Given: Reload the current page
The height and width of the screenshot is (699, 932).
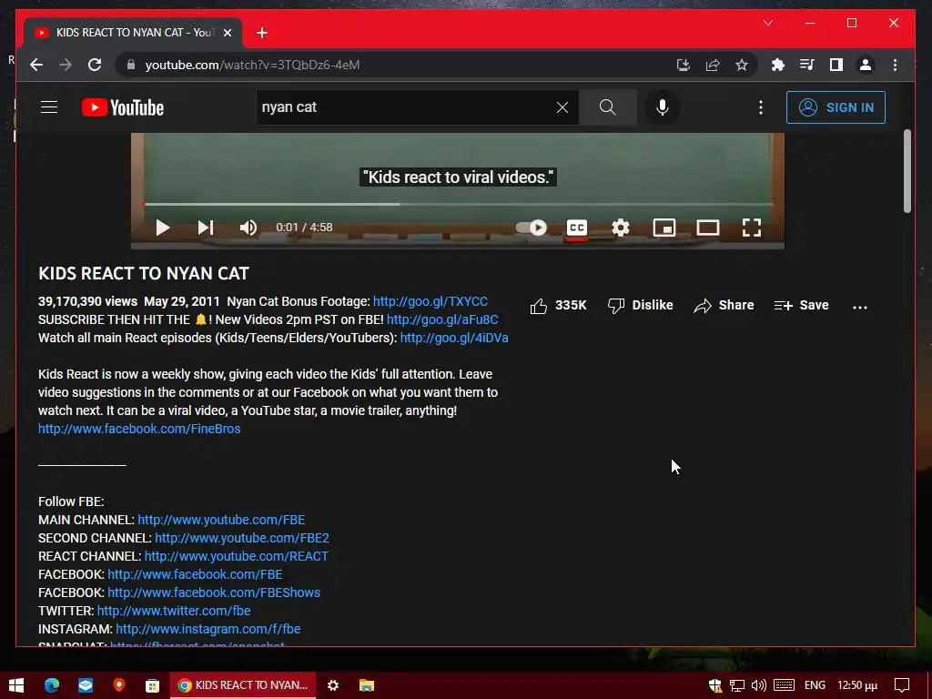Looking at the screenshot, I should pyautogui.click(x=95, y=65).
